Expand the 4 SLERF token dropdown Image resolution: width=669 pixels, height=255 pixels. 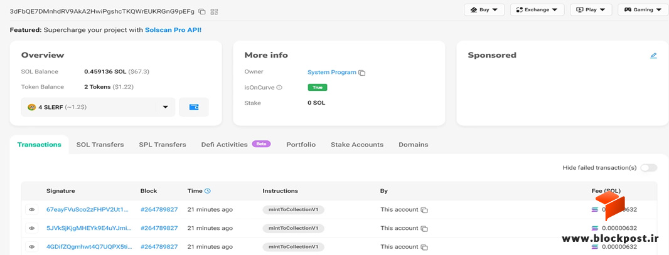pos(166,107)
